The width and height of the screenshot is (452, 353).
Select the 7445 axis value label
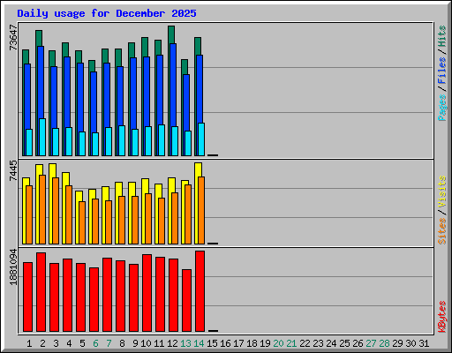tap(13, 171)
